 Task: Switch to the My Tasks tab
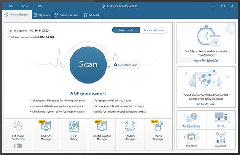(42, 15)
